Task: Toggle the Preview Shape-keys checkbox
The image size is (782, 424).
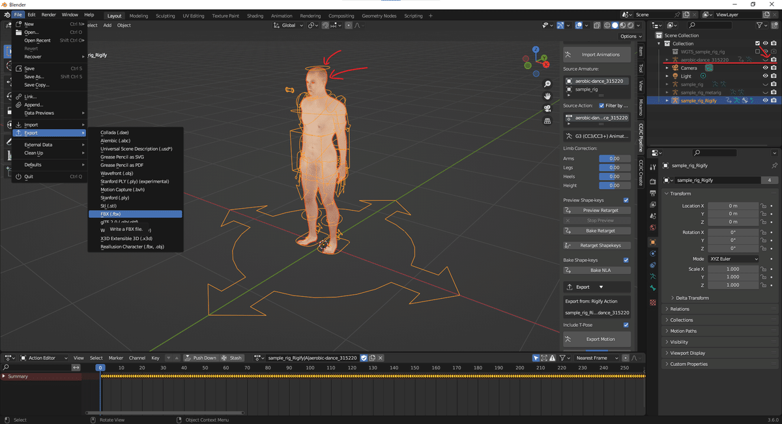Action: point(626,200)
